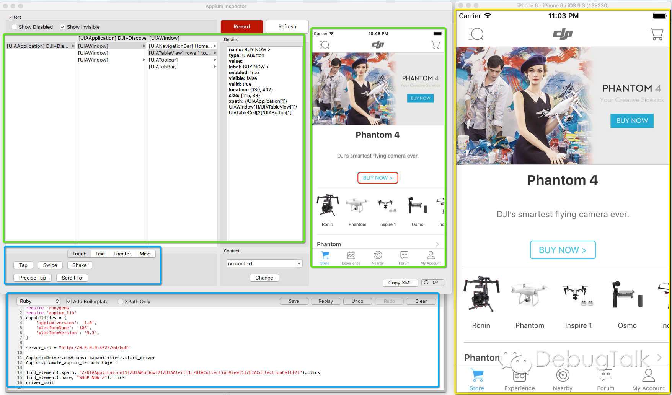Click Ronin gimbal image in Inspector preview
672x395 pixels.
pyautogui.click(x=328, y=205)
